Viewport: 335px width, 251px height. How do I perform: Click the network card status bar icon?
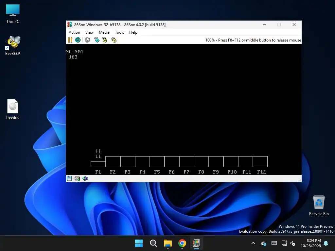tap(77, 178)
